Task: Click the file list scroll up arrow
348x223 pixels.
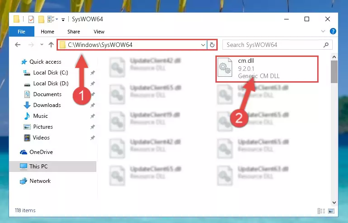Action: tap(334, 57)
